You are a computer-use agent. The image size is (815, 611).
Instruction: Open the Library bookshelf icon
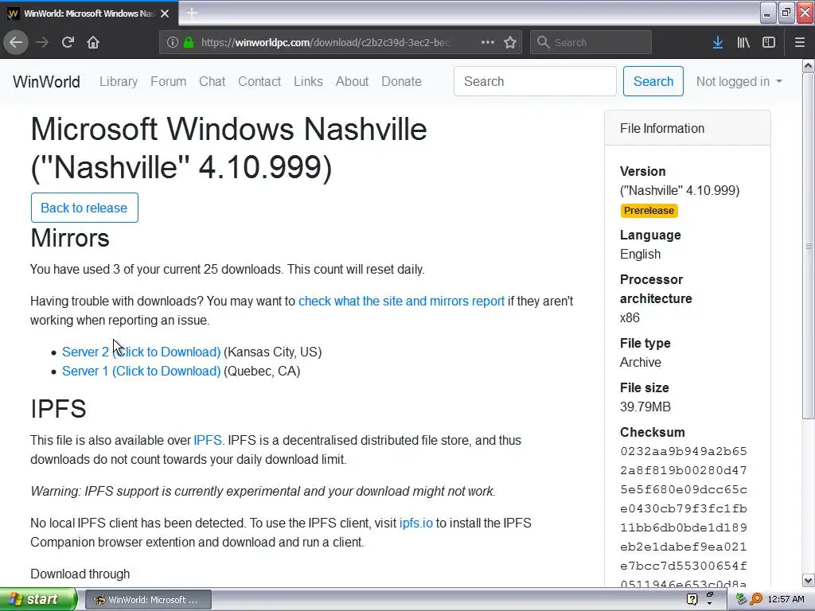743,42
